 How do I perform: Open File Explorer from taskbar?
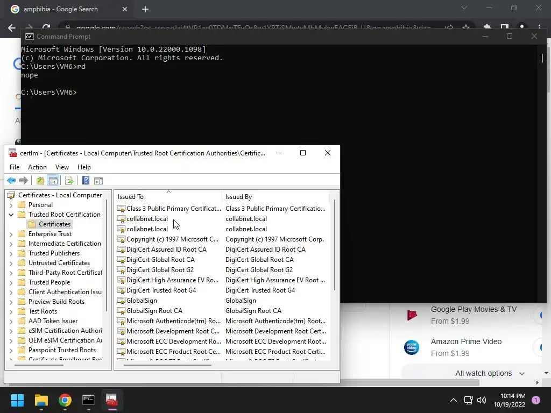41,400
